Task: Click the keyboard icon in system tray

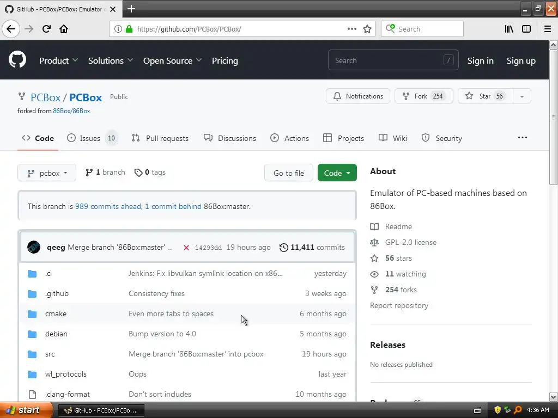Action: [477, 410]
